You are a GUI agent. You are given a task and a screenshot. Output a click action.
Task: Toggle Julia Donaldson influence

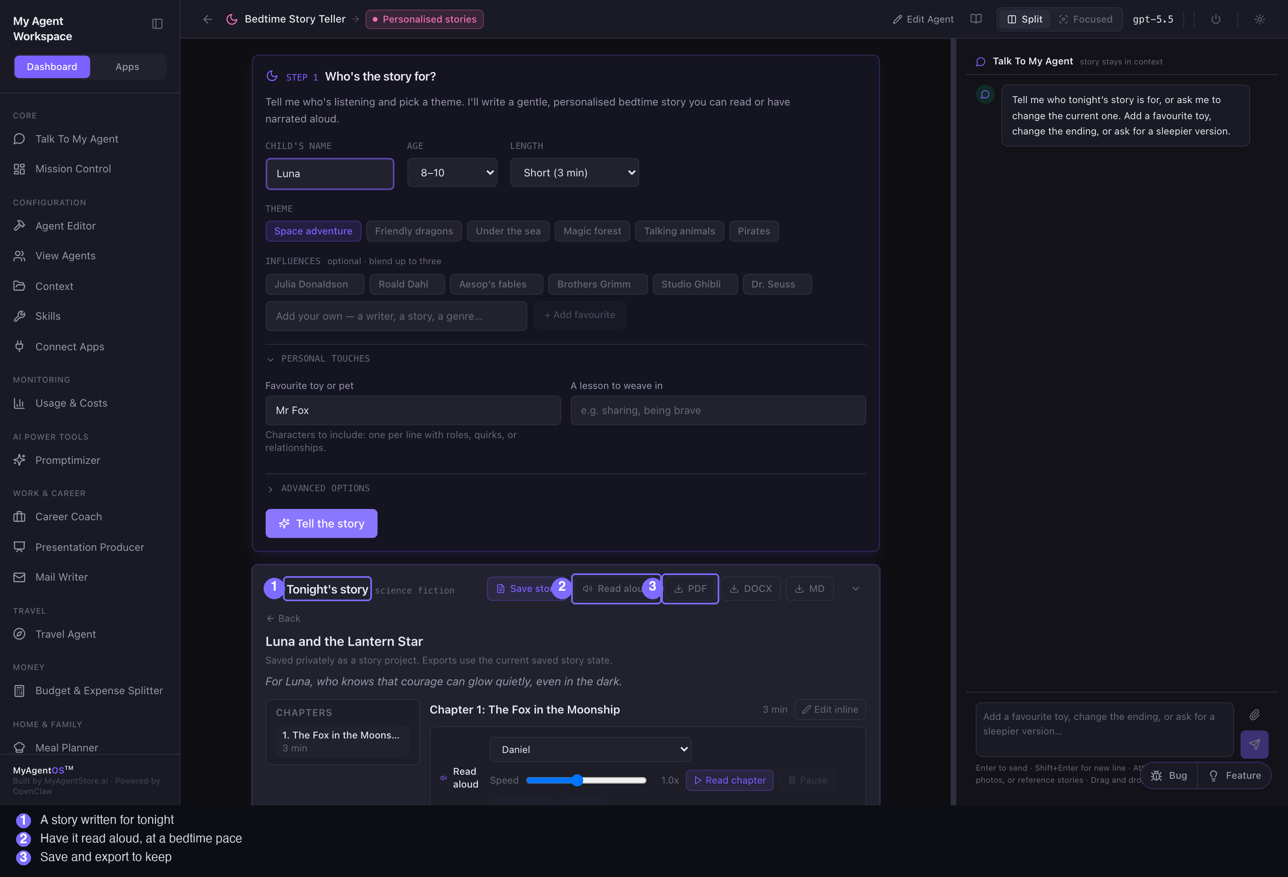315,284
